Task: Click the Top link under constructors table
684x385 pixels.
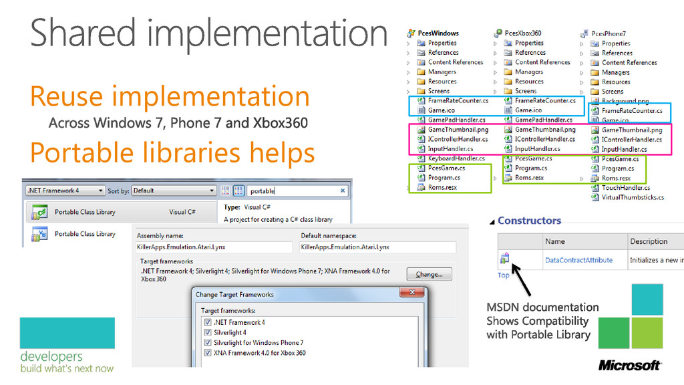Action: tap(504, 275)
